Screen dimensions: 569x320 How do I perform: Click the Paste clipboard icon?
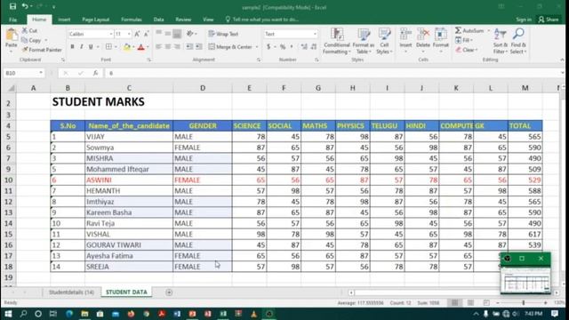[x=12, y=36]
